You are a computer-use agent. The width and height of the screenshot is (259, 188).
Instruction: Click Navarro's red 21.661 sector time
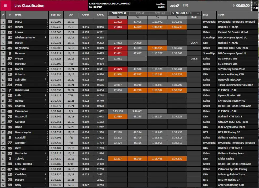point(118,53)
